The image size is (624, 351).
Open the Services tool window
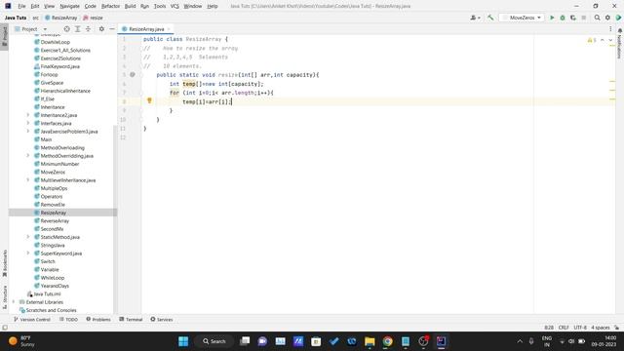162,319
